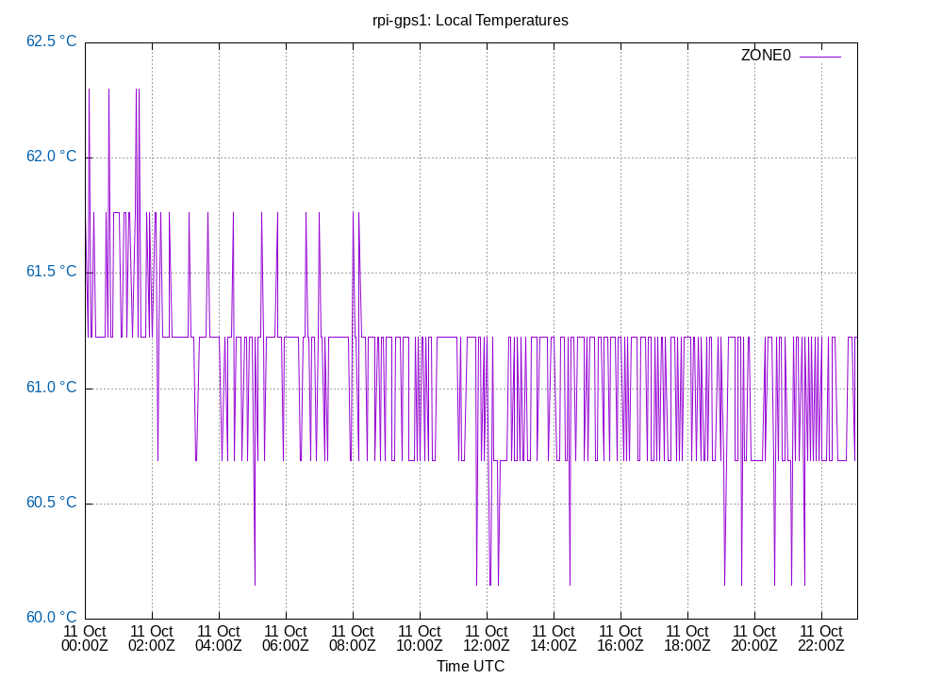Click the '11 Oct 20:00Z' x-axis label
The width and height of the screenshot is (943, 679).
[x=754, y=638]
